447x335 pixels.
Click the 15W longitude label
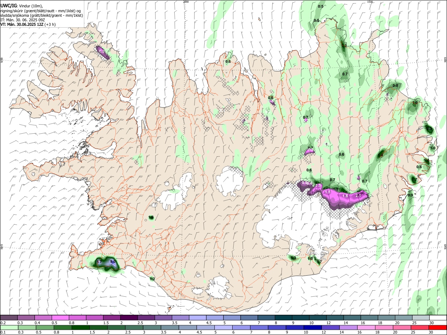370,2
